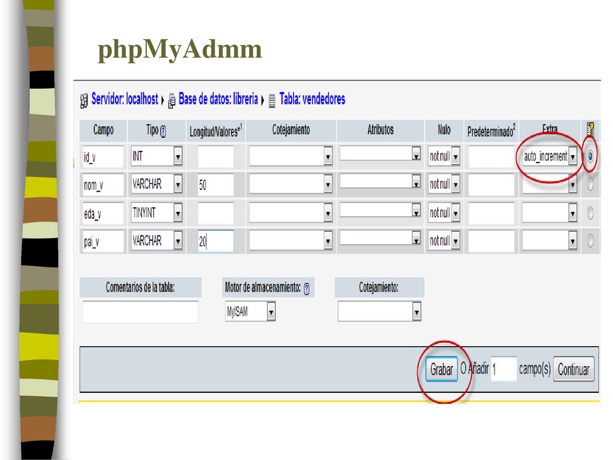Open the Tipo column help icon

point(163,131)
